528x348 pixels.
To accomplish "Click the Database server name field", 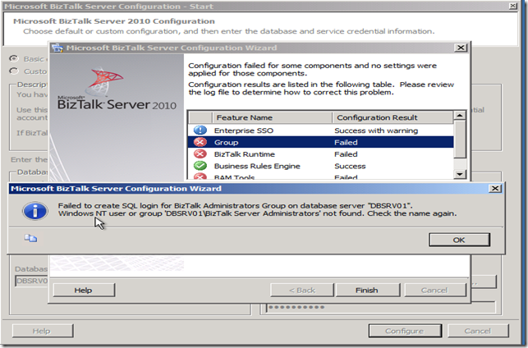I will point(32,281).
